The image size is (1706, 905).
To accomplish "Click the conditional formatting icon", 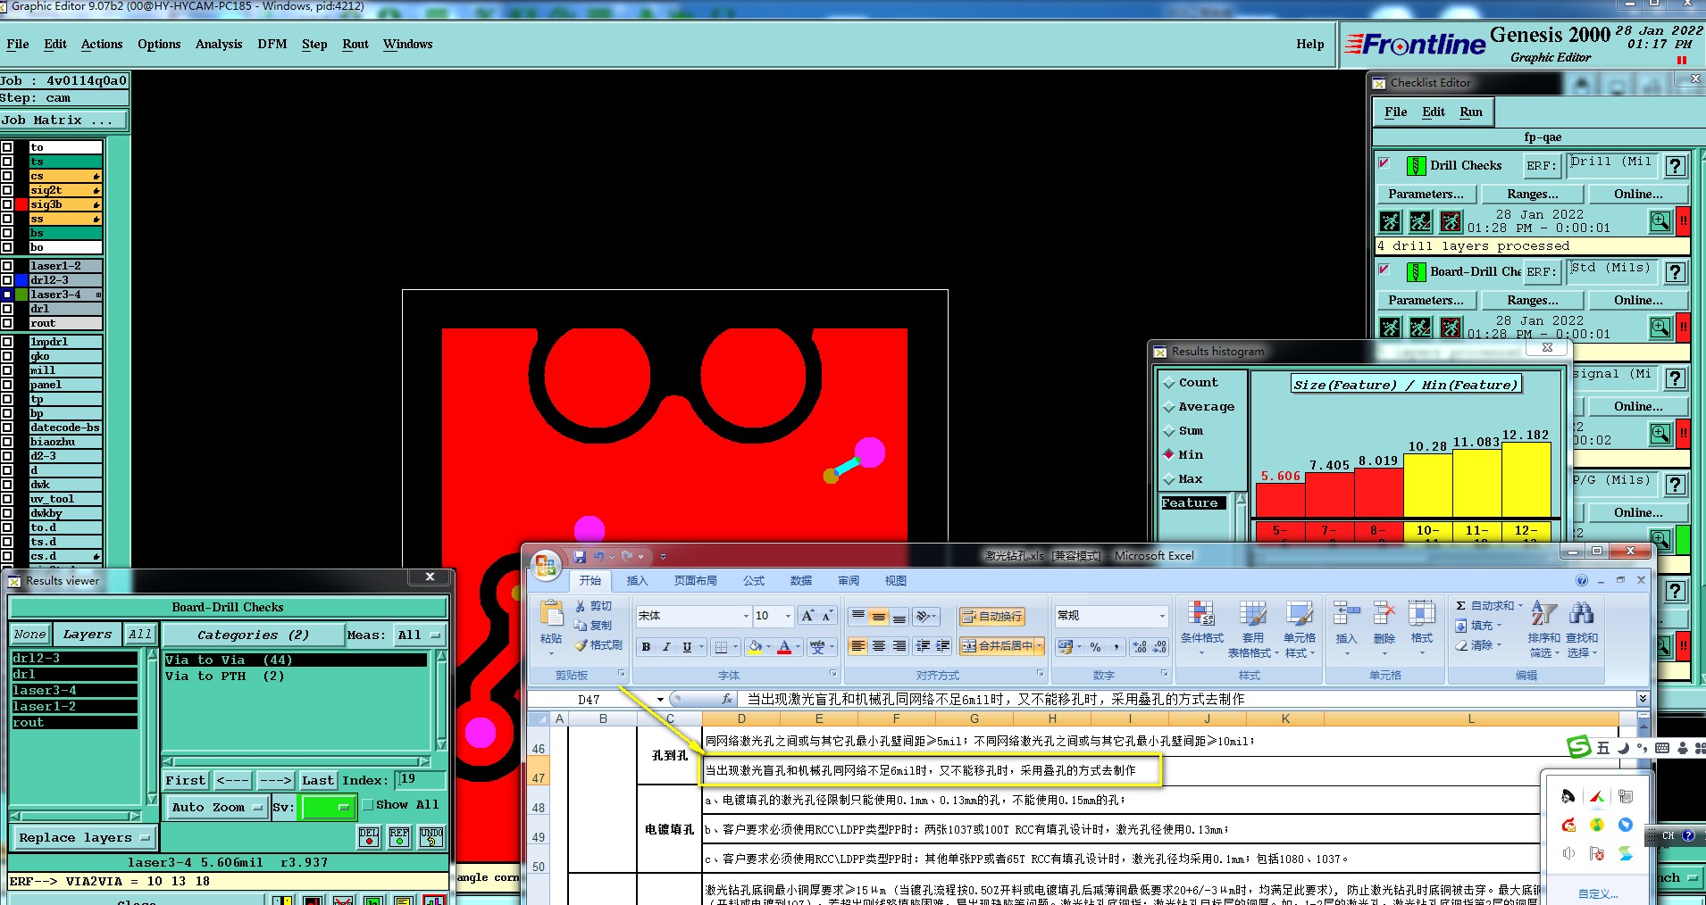I will 1201,614.
